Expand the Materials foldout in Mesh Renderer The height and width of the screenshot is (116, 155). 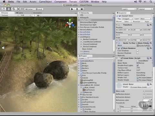click(117, 55)
